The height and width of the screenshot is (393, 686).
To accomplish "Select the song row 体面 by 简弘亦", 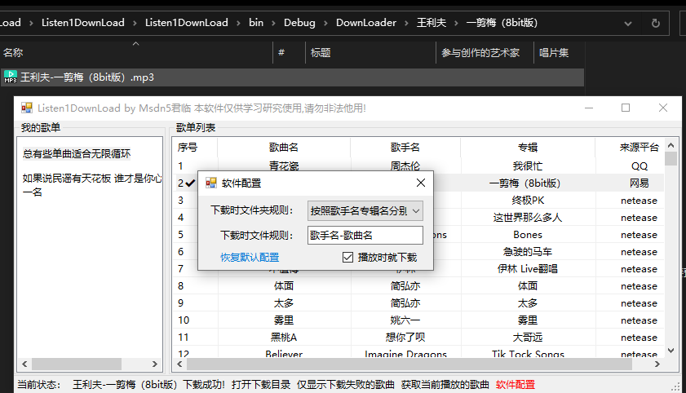I will 418,286.
